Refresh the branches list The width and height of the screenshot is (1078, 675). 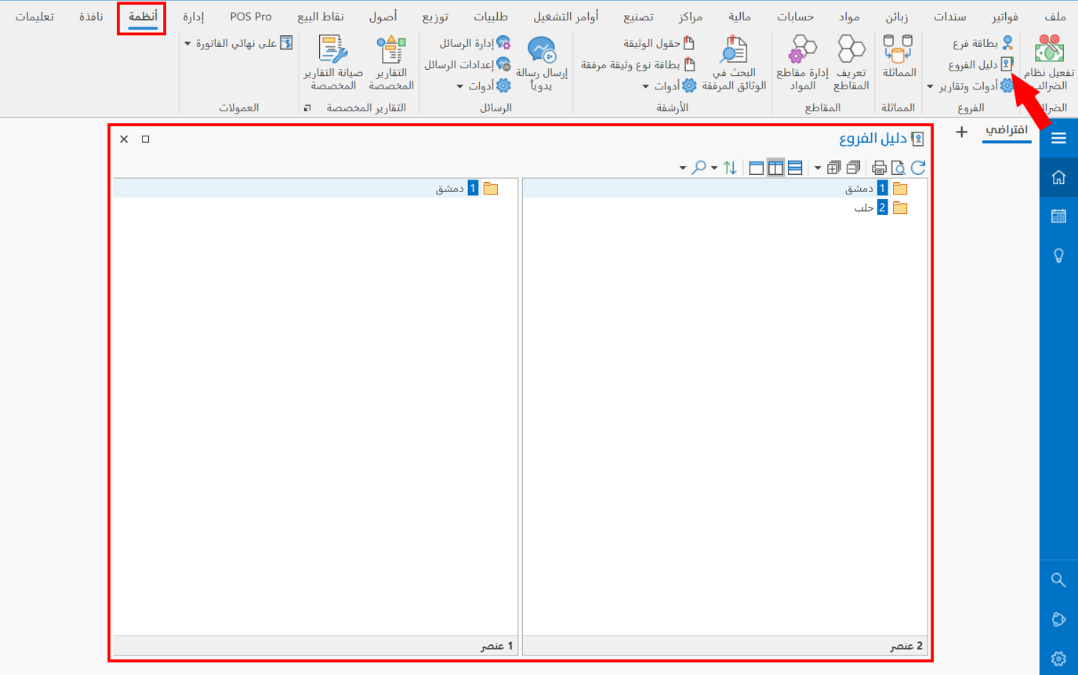coord(917,167)
